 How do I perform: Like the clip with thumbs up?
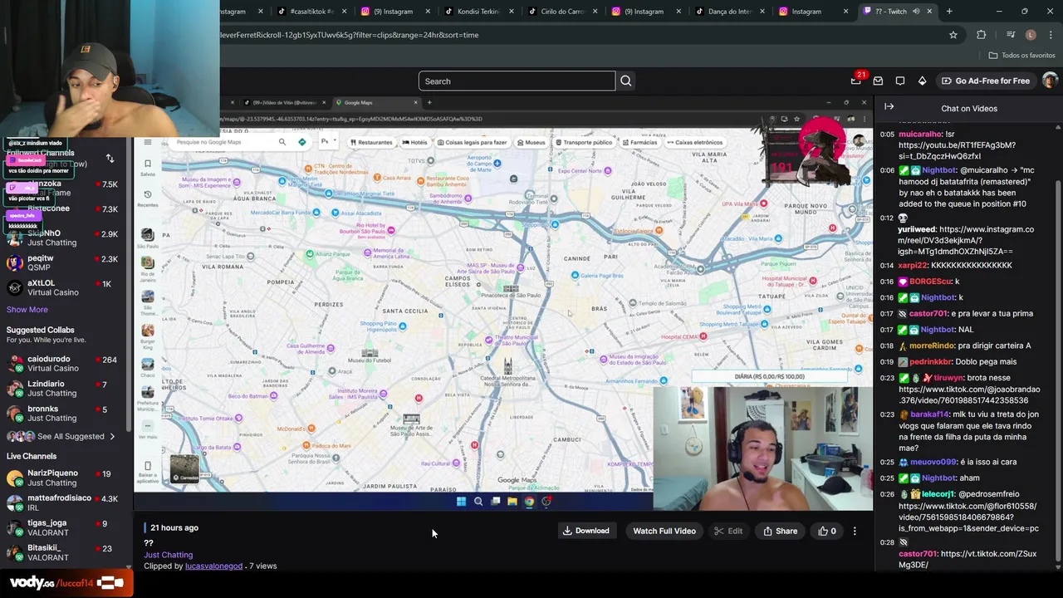coord(827,531)
